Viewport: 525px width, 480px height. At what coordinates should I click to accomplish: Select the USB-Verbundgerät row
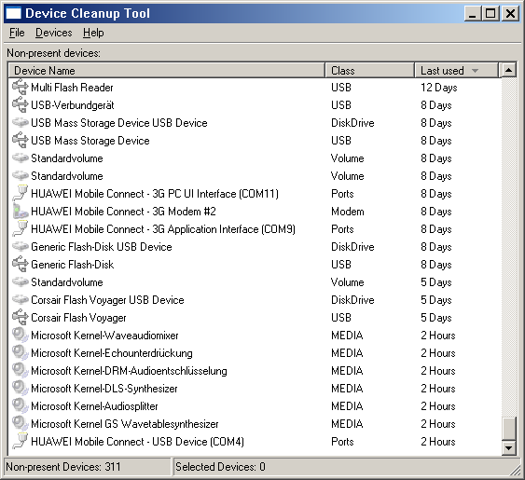point(255,105)
